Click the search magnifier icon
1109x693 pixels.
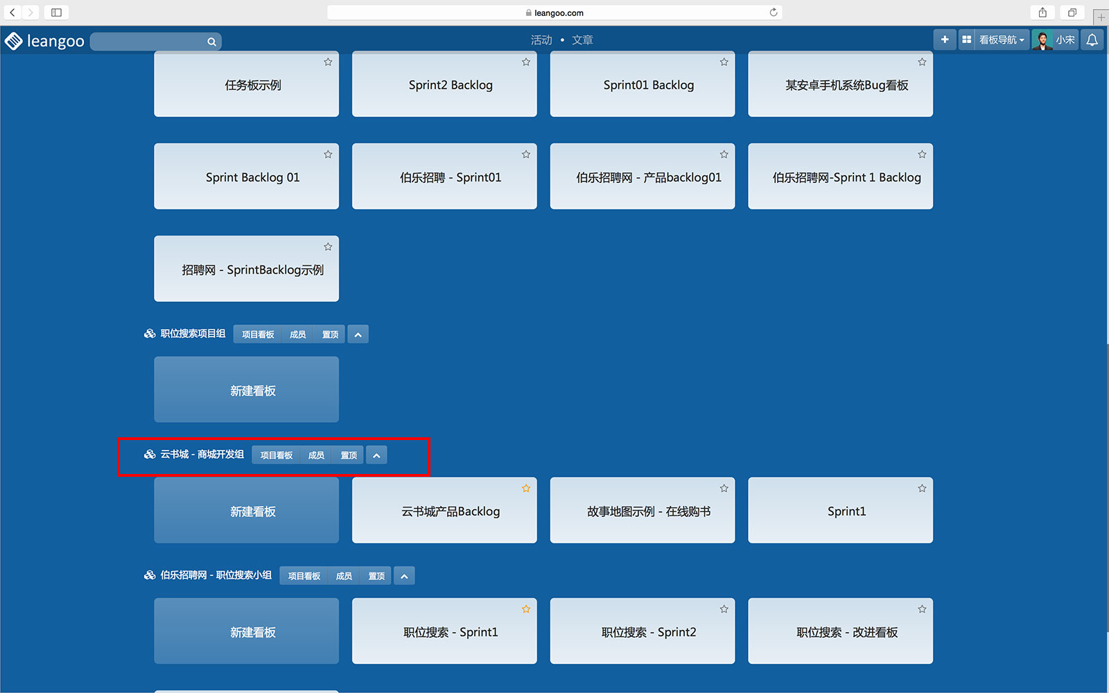[211, 42]
